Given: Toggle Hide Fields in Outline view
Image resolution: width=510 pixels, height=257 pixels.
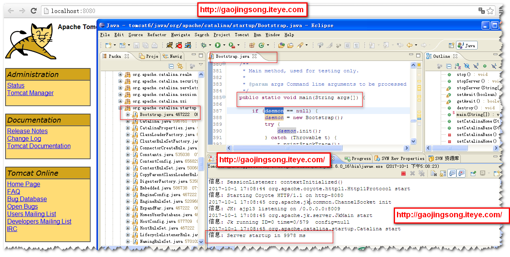Looking at the screenshot, I should [x=467, y=66].
